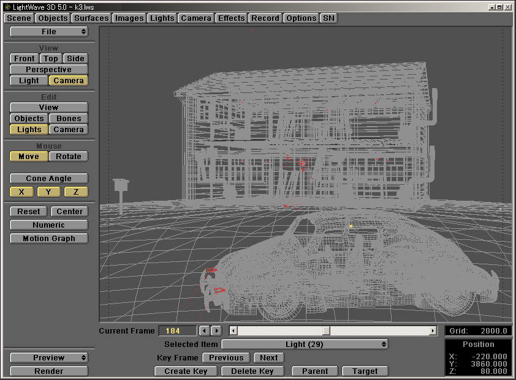Open the Motion Graph editor
Image resolution: width=516 pixels, height=380 pixels.
[48, 239]
